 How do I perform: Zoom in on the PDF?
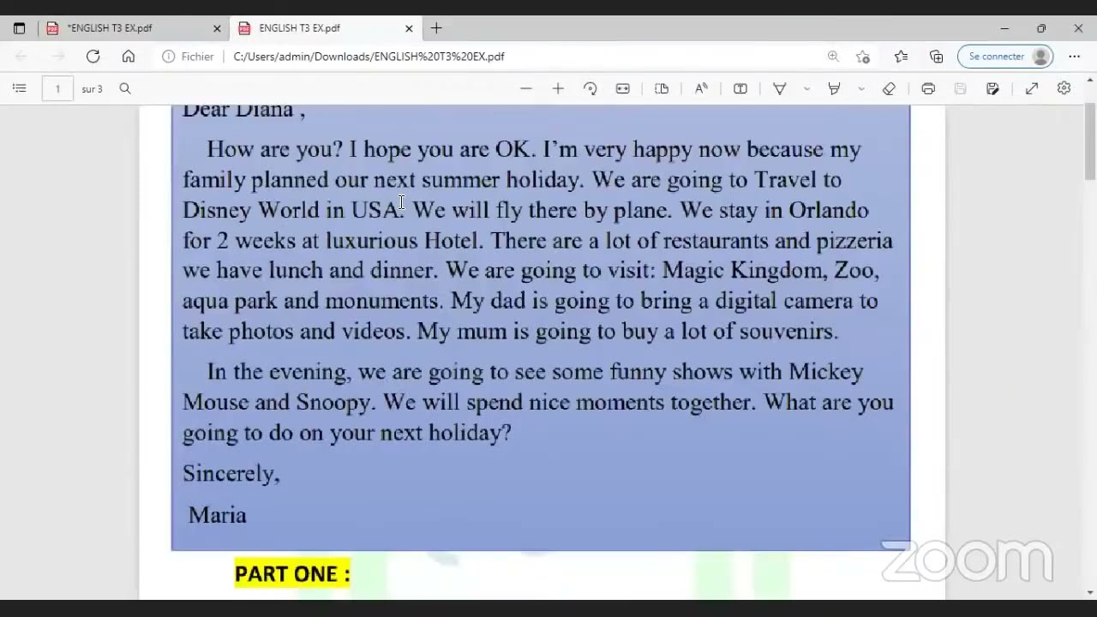pyautogui.click(x=558, y=88)
